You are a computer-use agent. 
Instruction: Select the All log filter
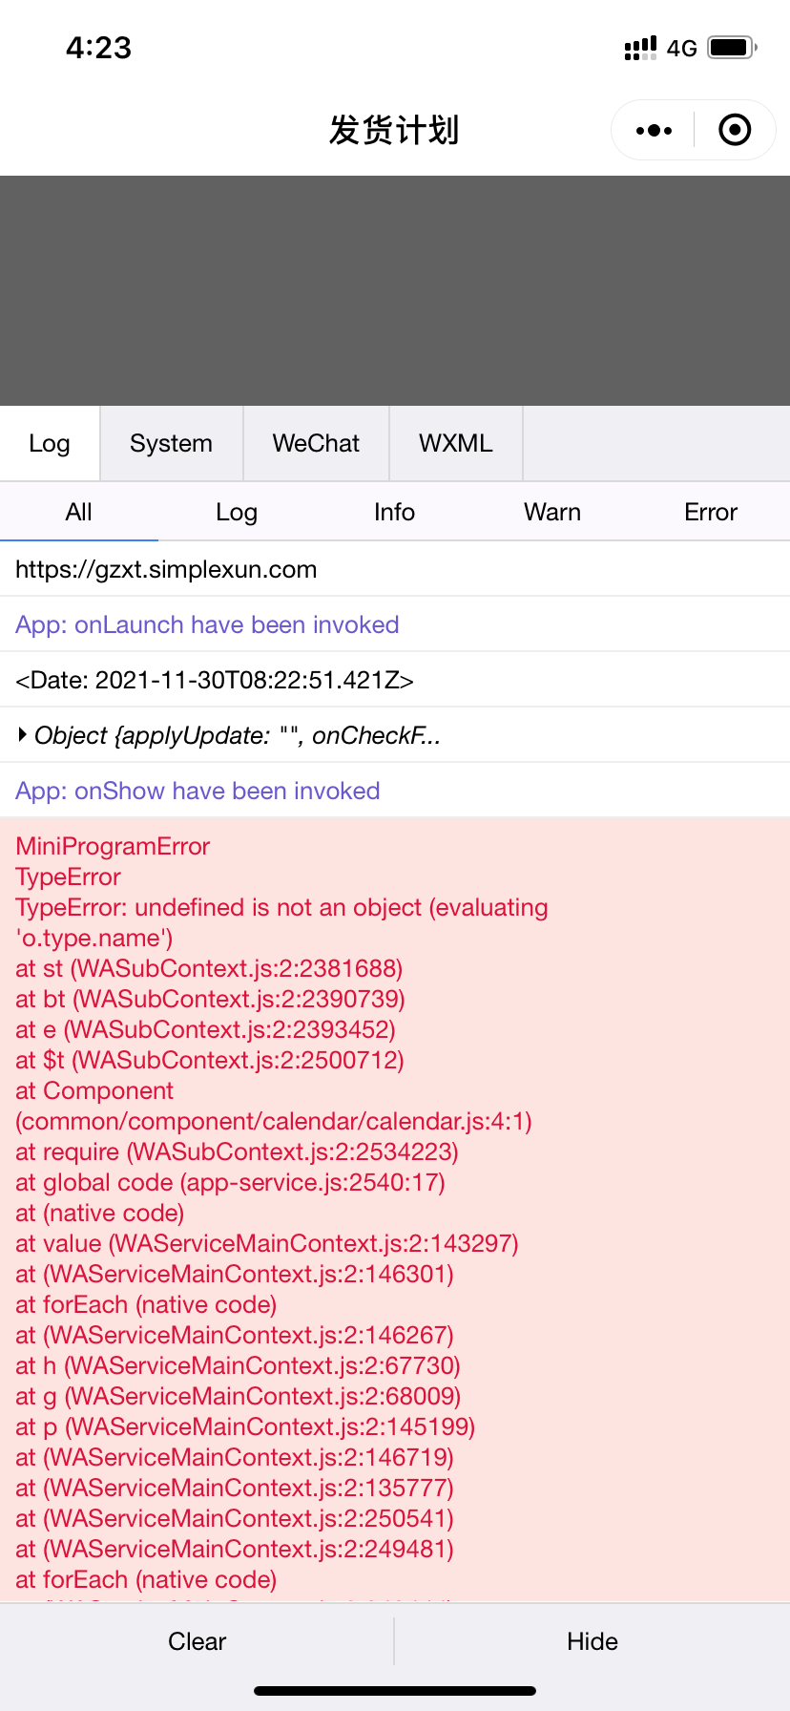(x=79, y=512)
